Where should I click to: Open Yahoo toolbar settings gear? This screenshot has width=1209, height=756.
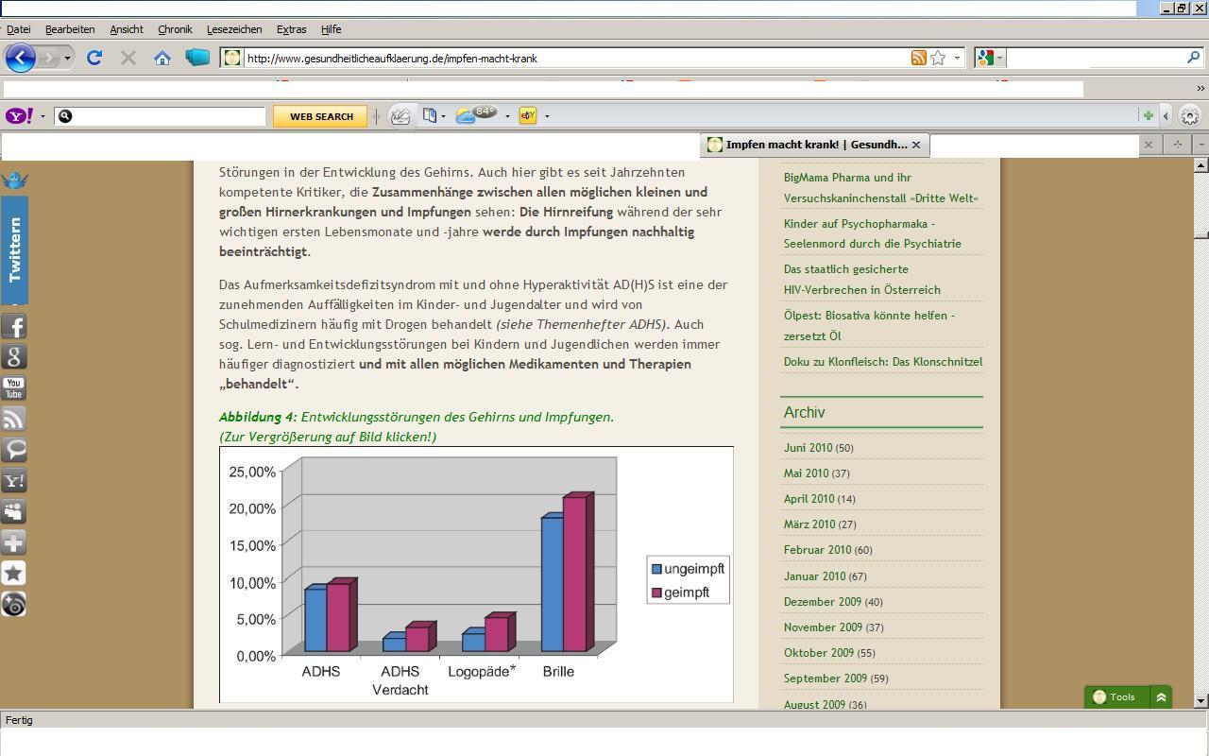tap(1190, 116)
